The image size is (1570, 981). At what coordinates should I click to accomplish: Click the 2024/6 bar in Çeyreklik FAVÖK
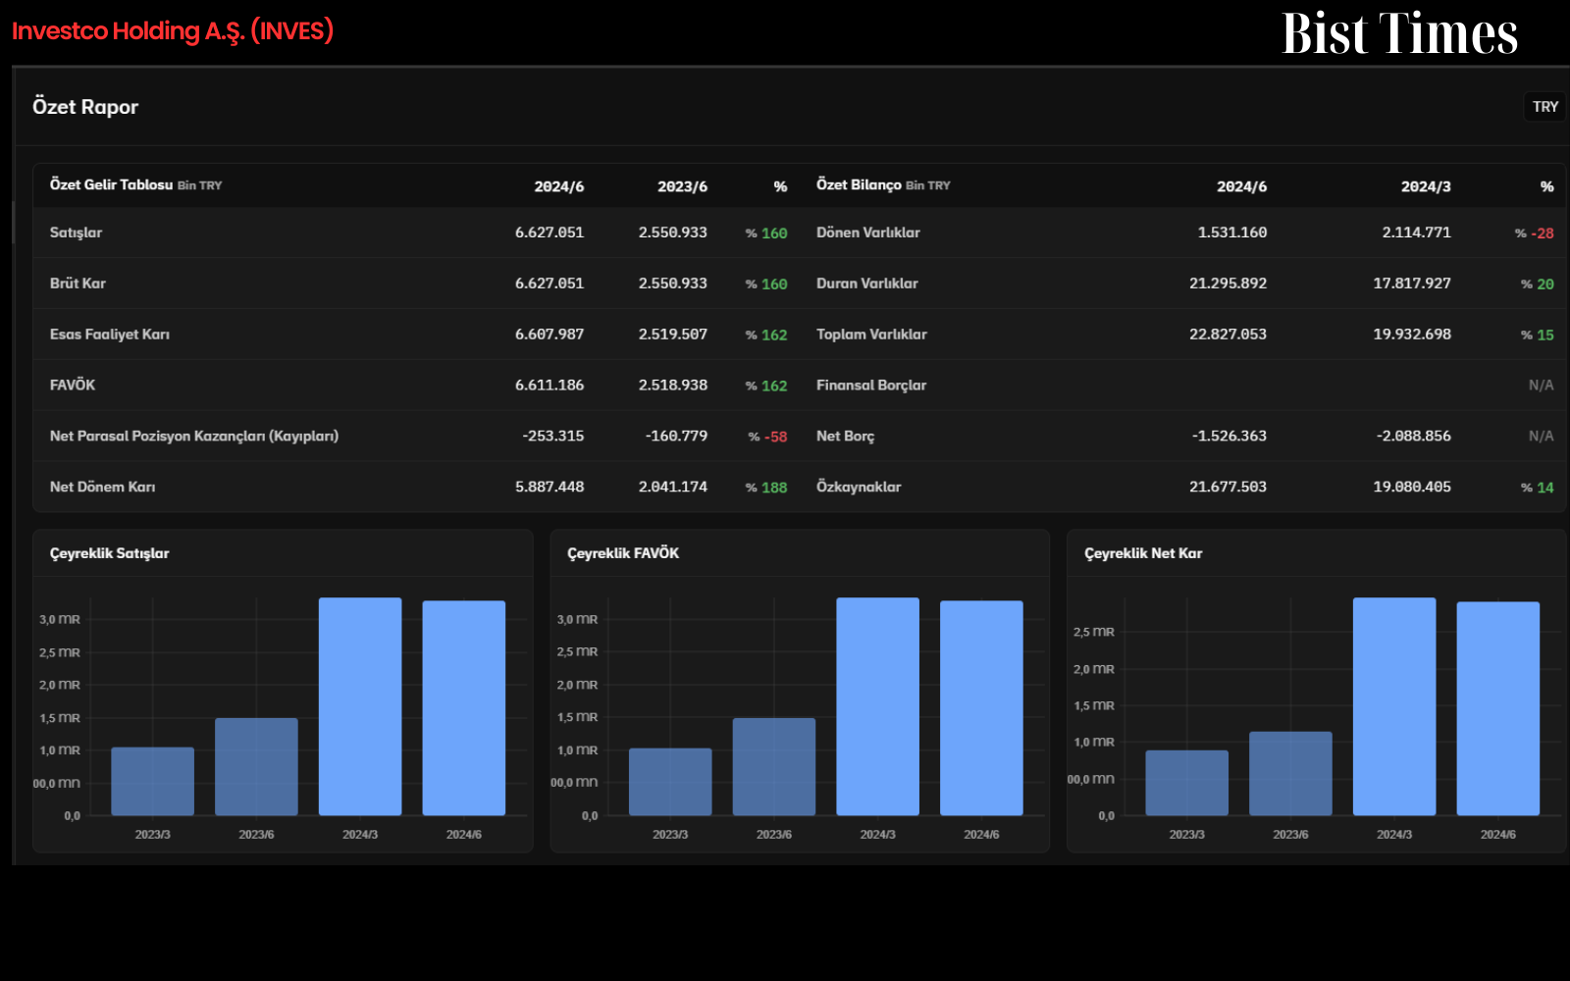pyautogui.click(x=981, y=708)
